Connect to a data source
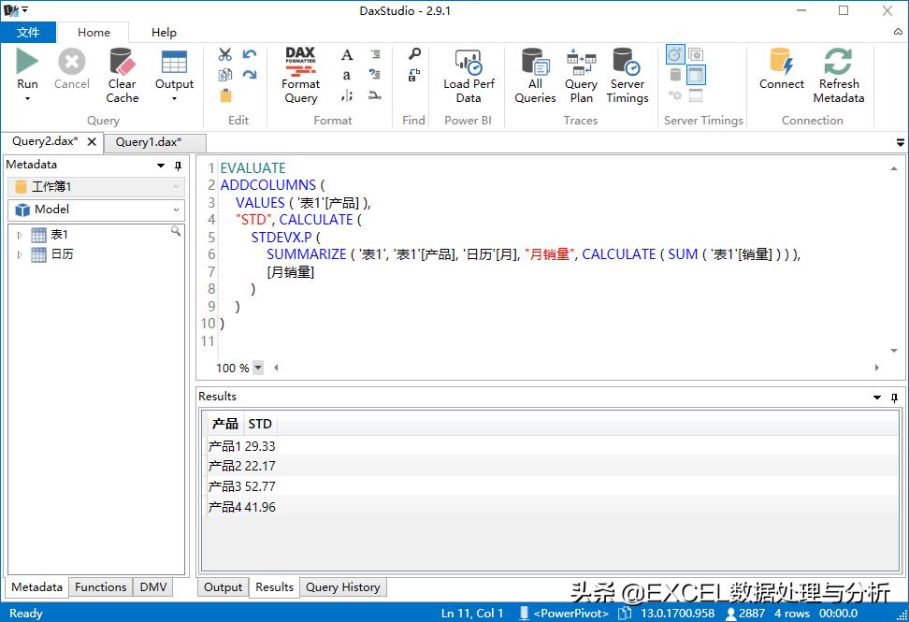The image size is (909, 622). tap(782, 69)
